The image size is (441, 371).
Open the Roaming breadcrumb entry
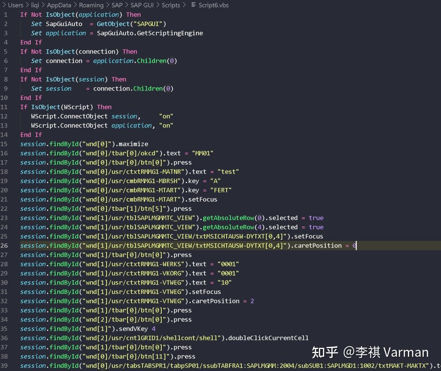(x=91, y=5)
